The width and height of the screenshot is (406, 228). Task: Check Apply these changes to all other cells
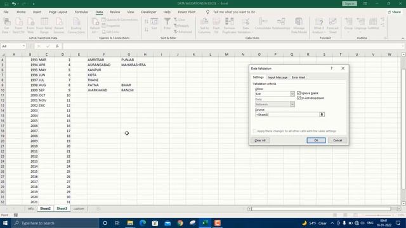click(254, 131)
